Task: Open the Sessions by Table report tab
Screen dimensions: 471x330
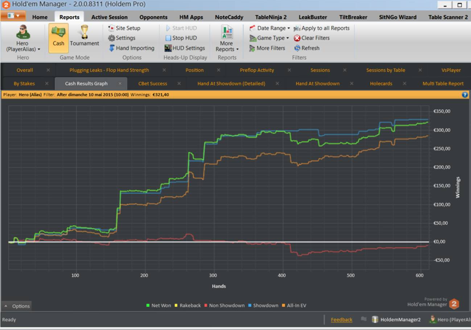Action: click(x=386, y=70)
